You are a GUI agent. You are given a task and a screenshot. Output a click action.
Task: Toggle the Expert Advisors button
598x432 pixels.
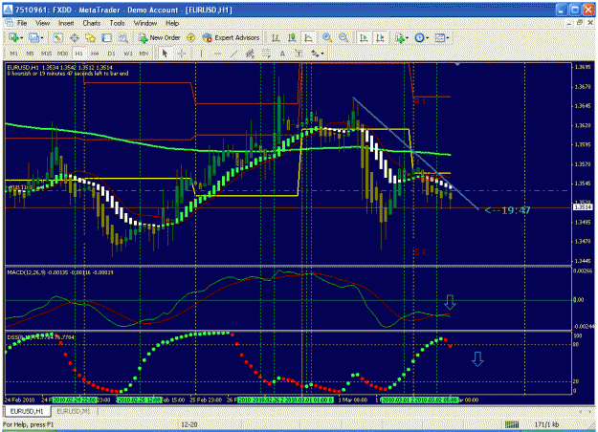[x=231, y=37]
